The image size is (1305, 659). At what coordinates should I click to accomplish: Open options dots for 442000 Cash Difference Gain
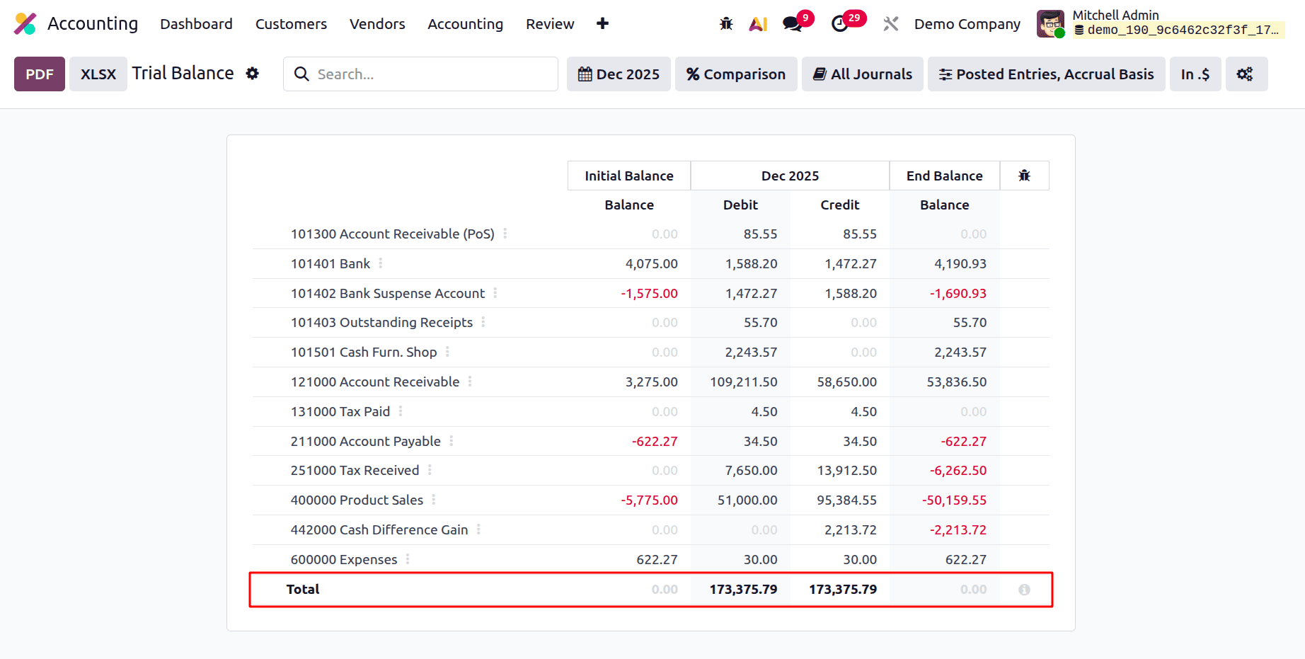pyautogui.click(x=478, y=529)
